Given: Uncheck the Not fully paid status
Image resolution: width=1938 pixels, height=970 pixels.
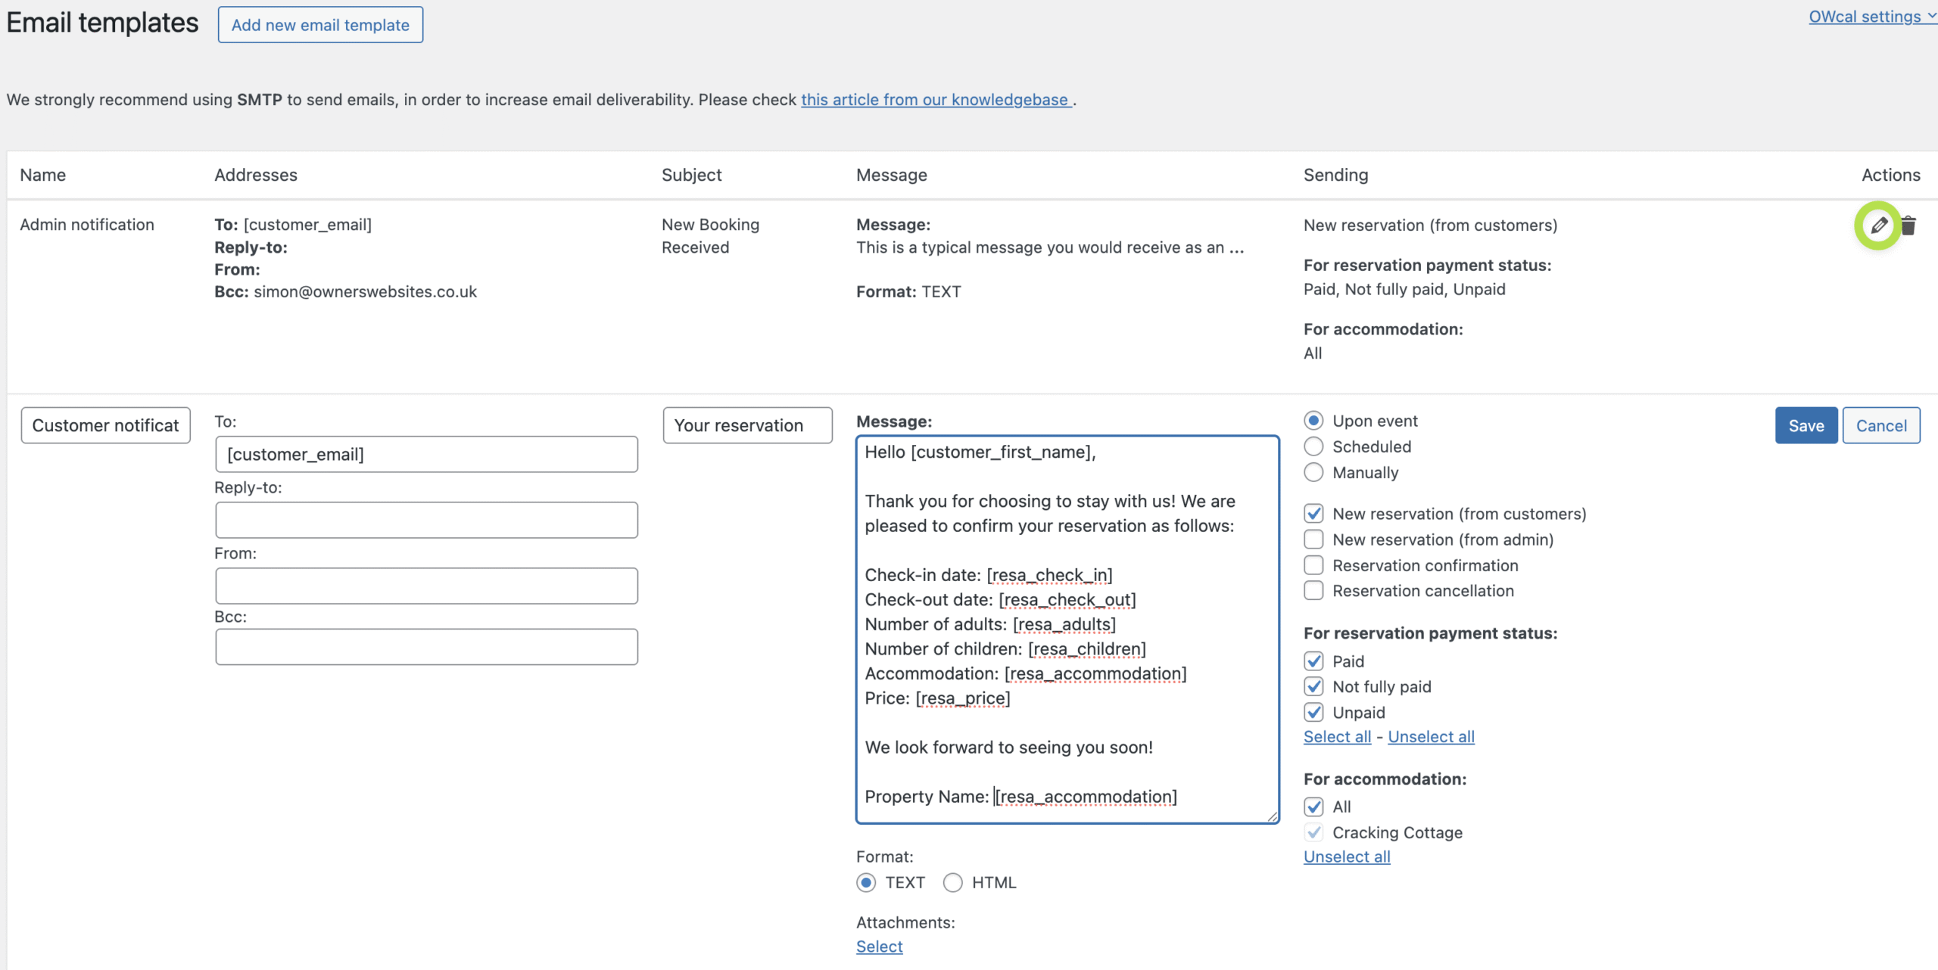Looking at the screenshot, I should [x=1314, y=686].
